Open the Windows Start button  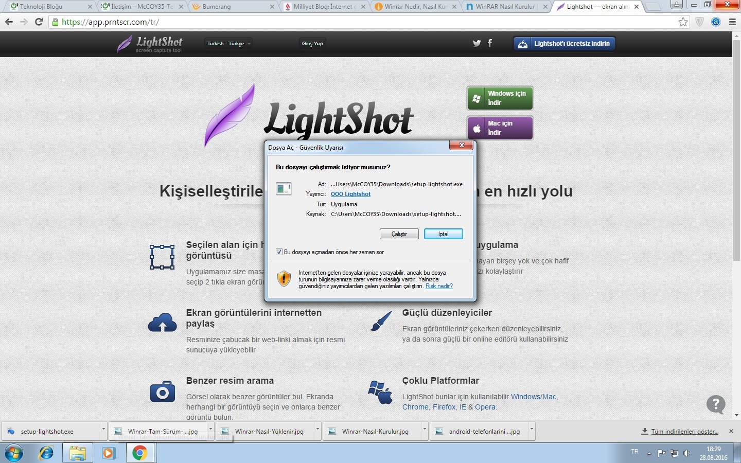pos(14,453)
